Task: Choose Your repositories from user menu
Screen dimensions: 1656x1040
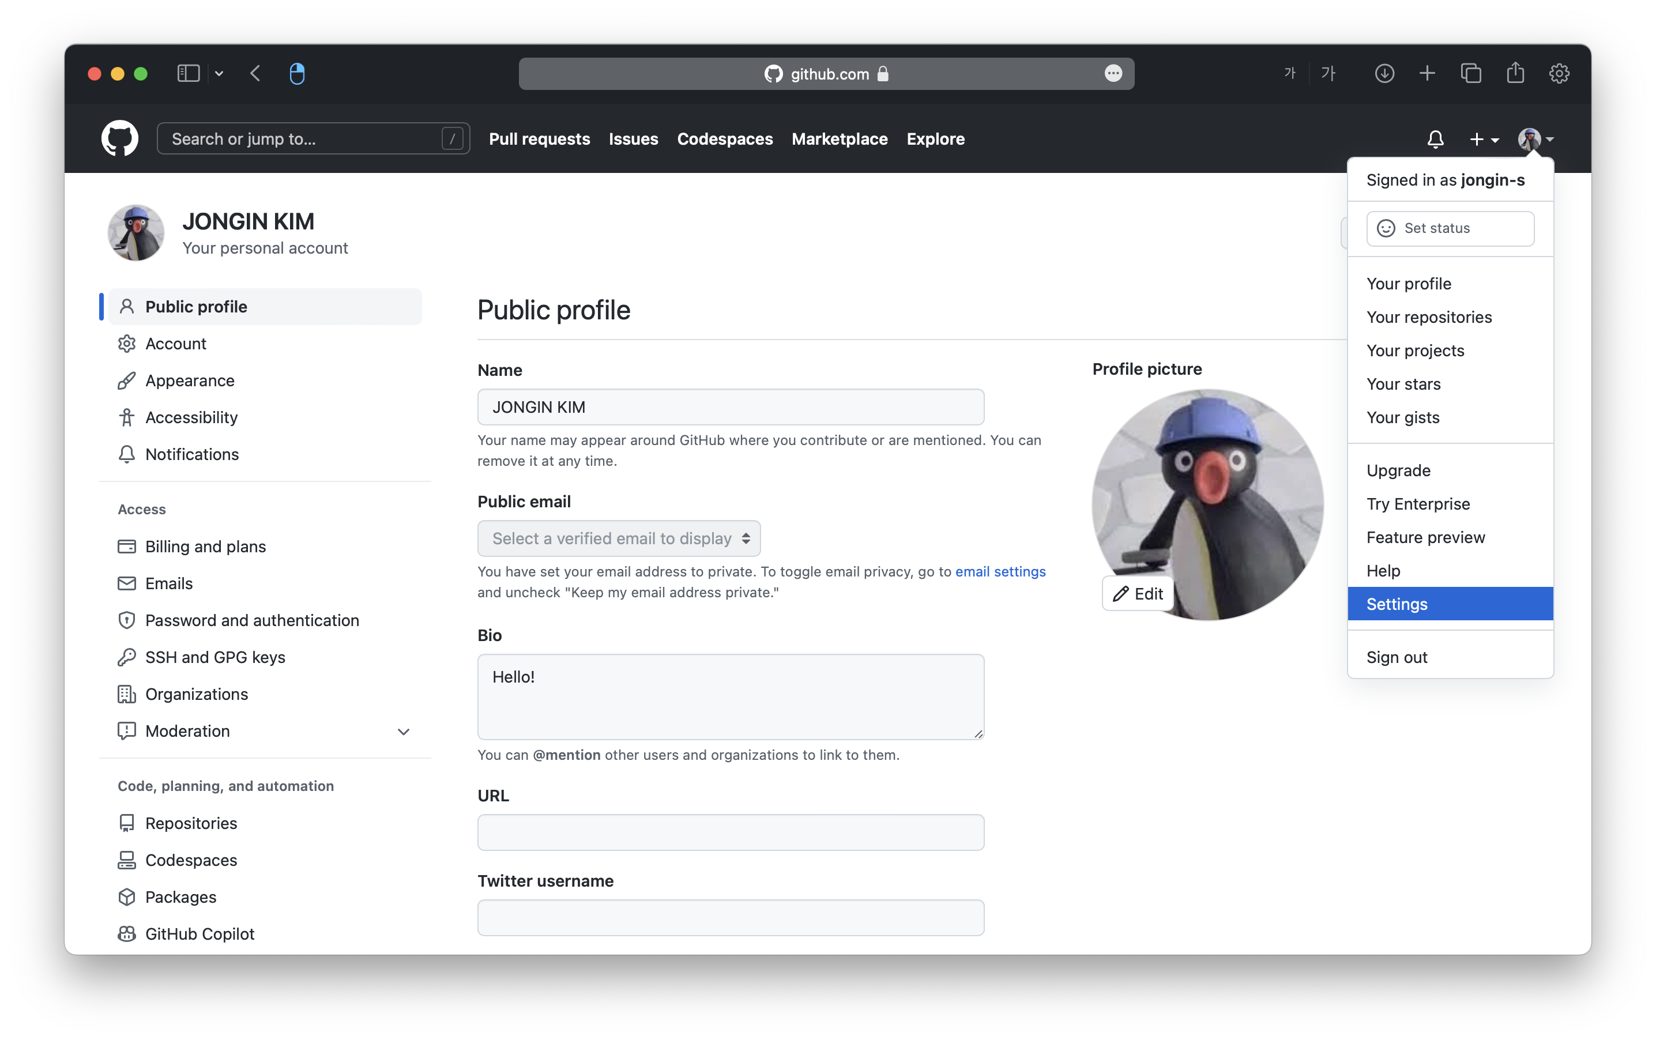Action: [1428, 317]
